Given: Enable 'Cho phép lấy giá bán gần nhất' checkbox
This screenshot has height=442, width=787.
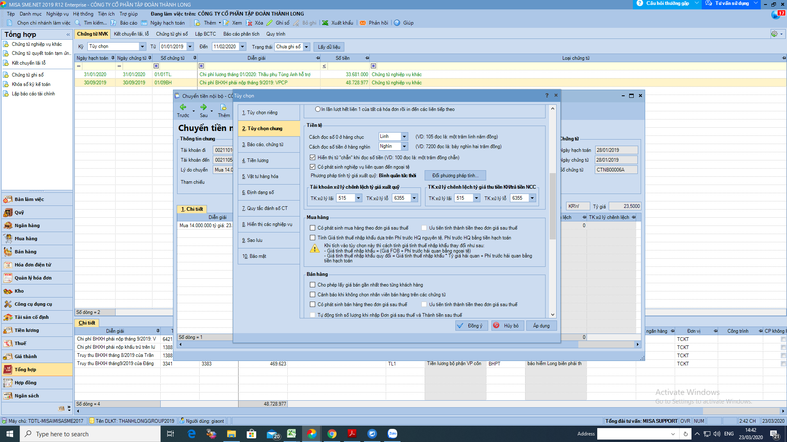Looking at the screenshot, I should (x=313, y=285).
